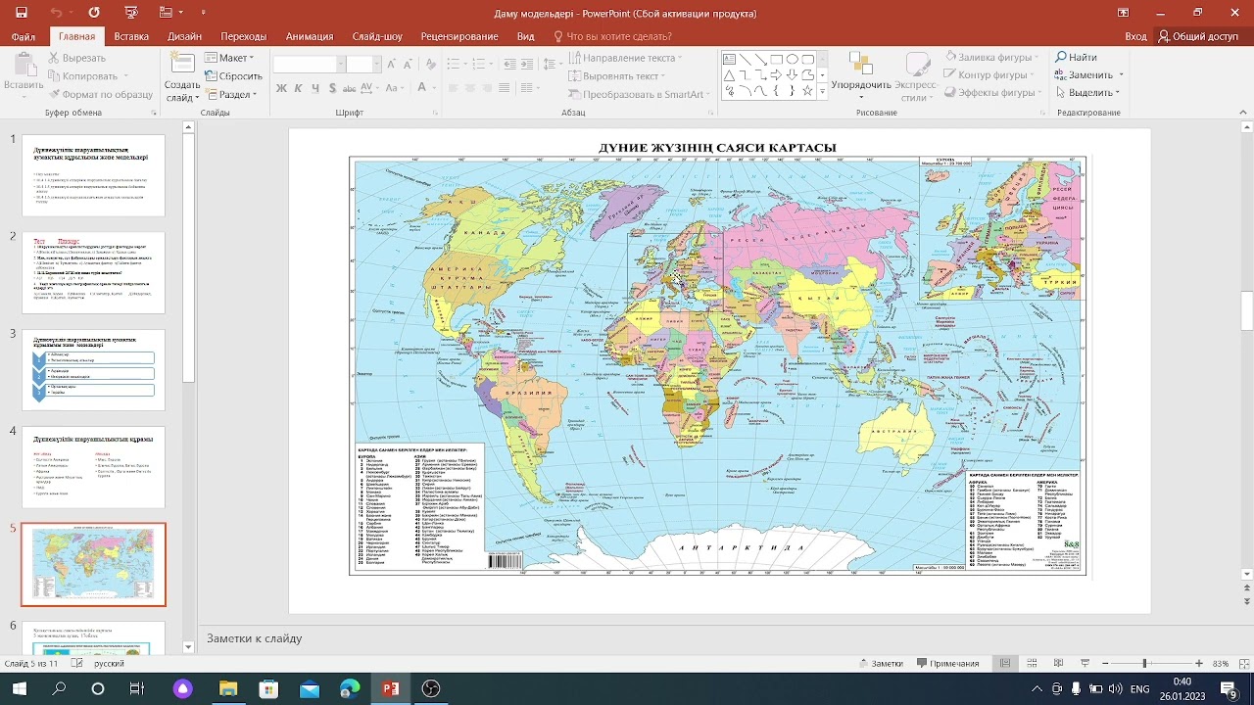1254x705 pixels.
Task: Open Windows Search from the taskbar
Action: click(x=59, y=689)
